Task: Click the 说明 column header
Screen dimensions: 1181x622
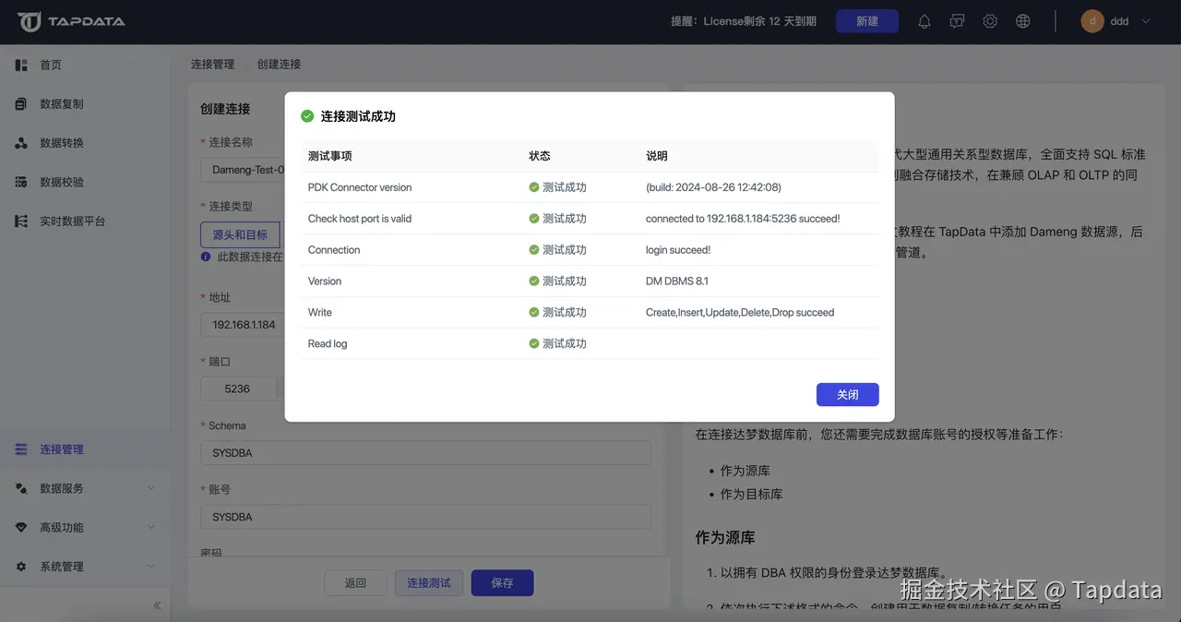Action: 657,156
